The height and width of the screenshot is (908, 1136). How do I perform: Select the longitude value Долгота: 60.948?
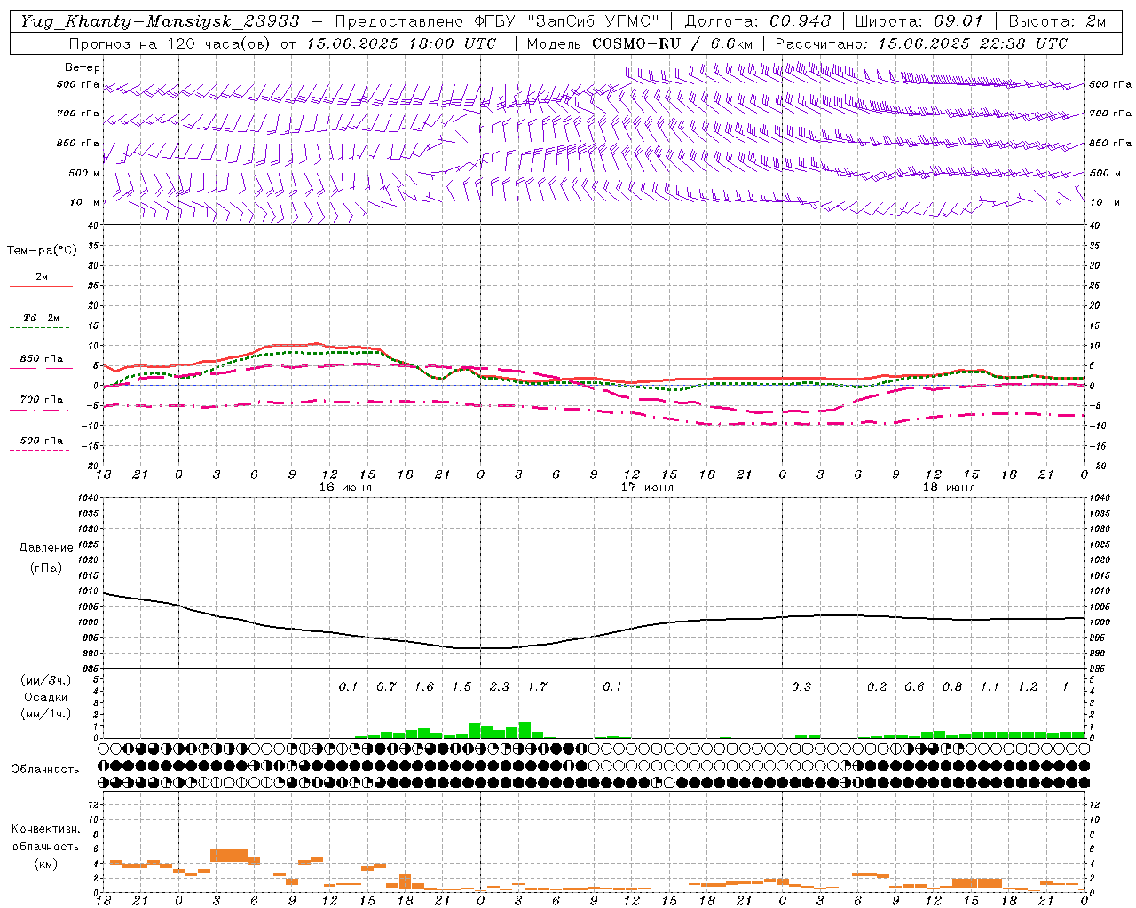pyautogui.click(x=758, y=21)
